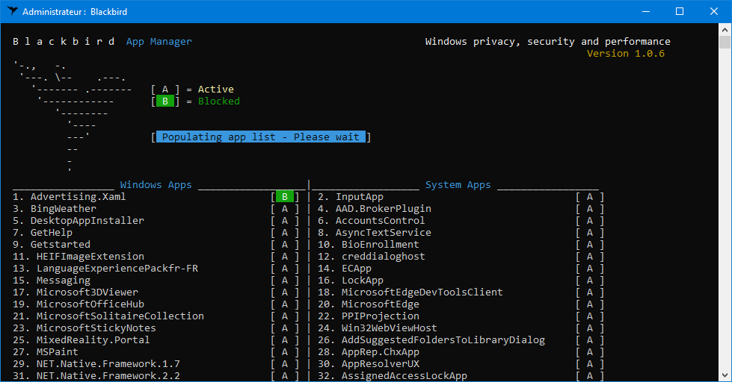Select the '28. AppRep.ChxApp' entry
This screenshot has height=382, width=732.
(369, 351)
